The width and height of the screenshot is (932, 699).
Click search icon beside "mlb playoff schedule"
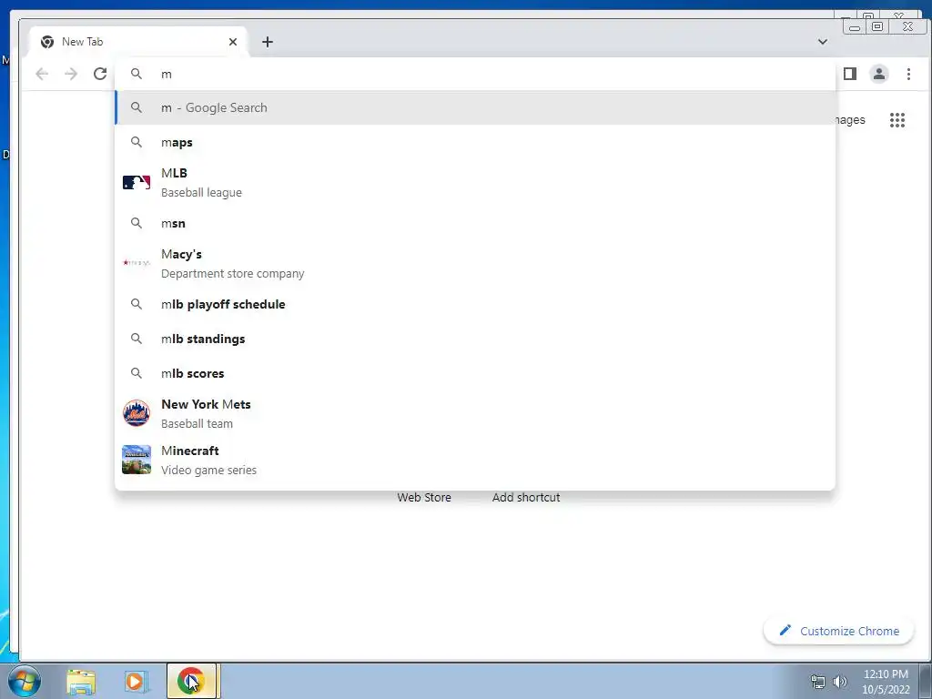(137, 304)
